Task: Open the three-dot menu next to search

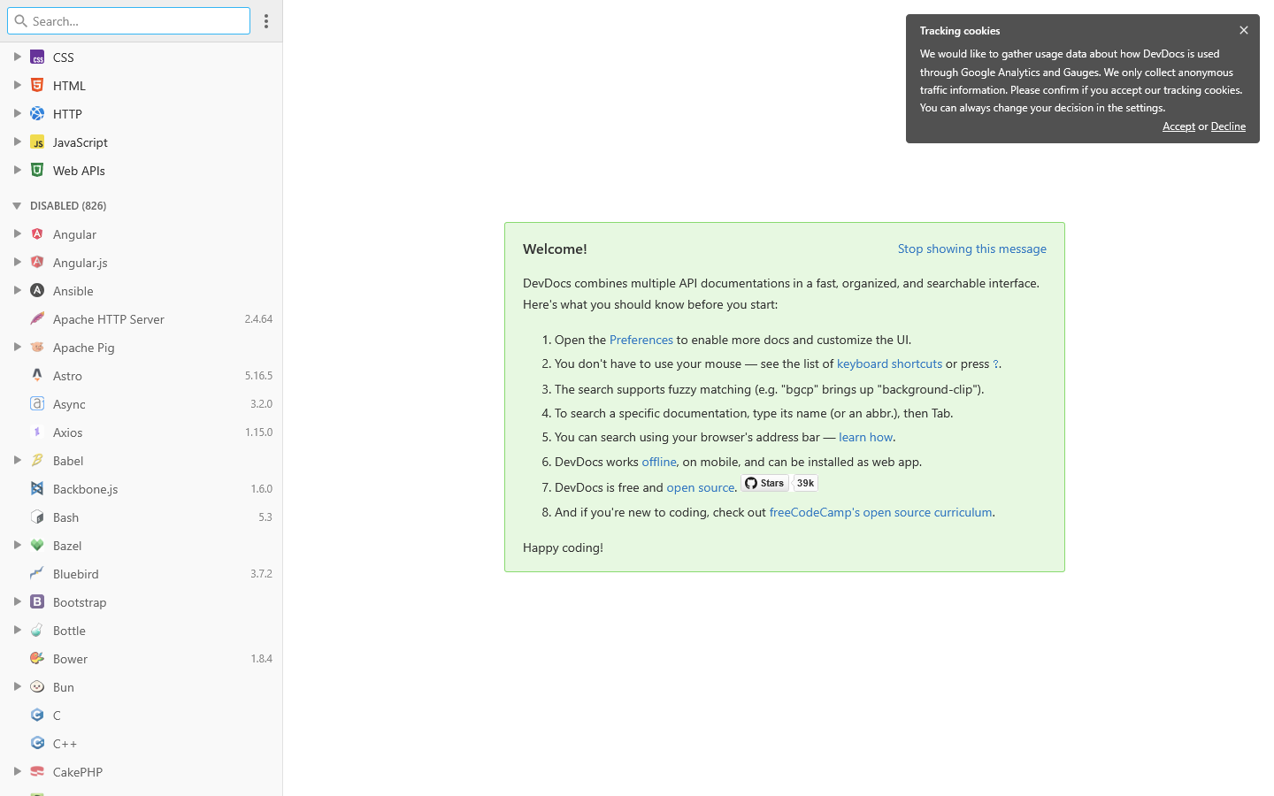Action: (x=266, y=21)
